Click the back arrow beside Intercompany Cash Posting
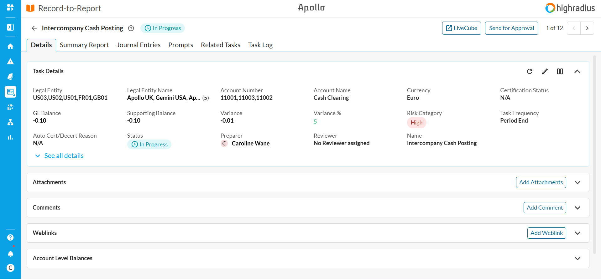The height and width of the screenshot is (279, 601). tap(34, 28)
